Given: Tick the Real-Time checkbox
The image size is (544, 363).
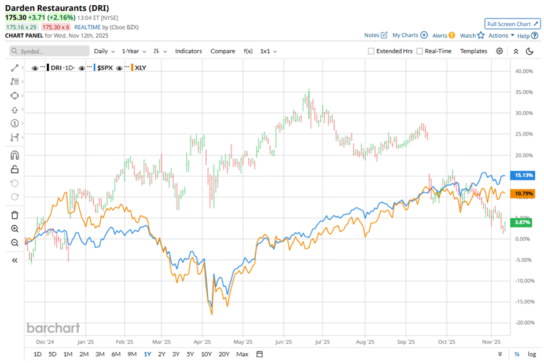Looking at the screenshot, I should tap(420, 51).
